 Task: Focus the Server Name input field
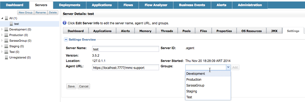point(126,49)
